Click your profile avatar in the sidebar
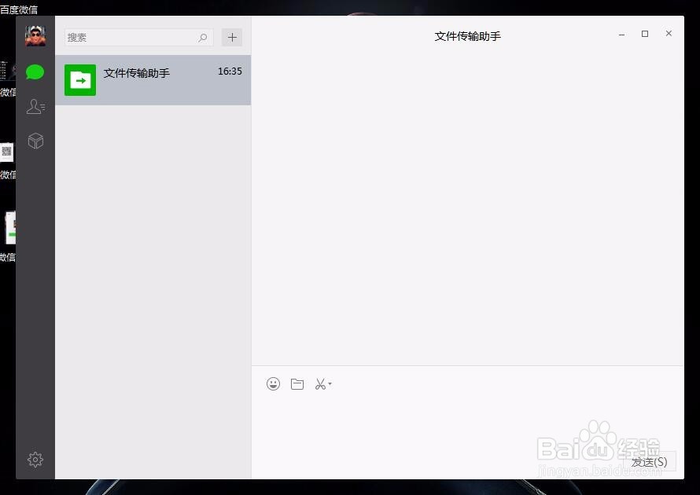 [35, 35]
